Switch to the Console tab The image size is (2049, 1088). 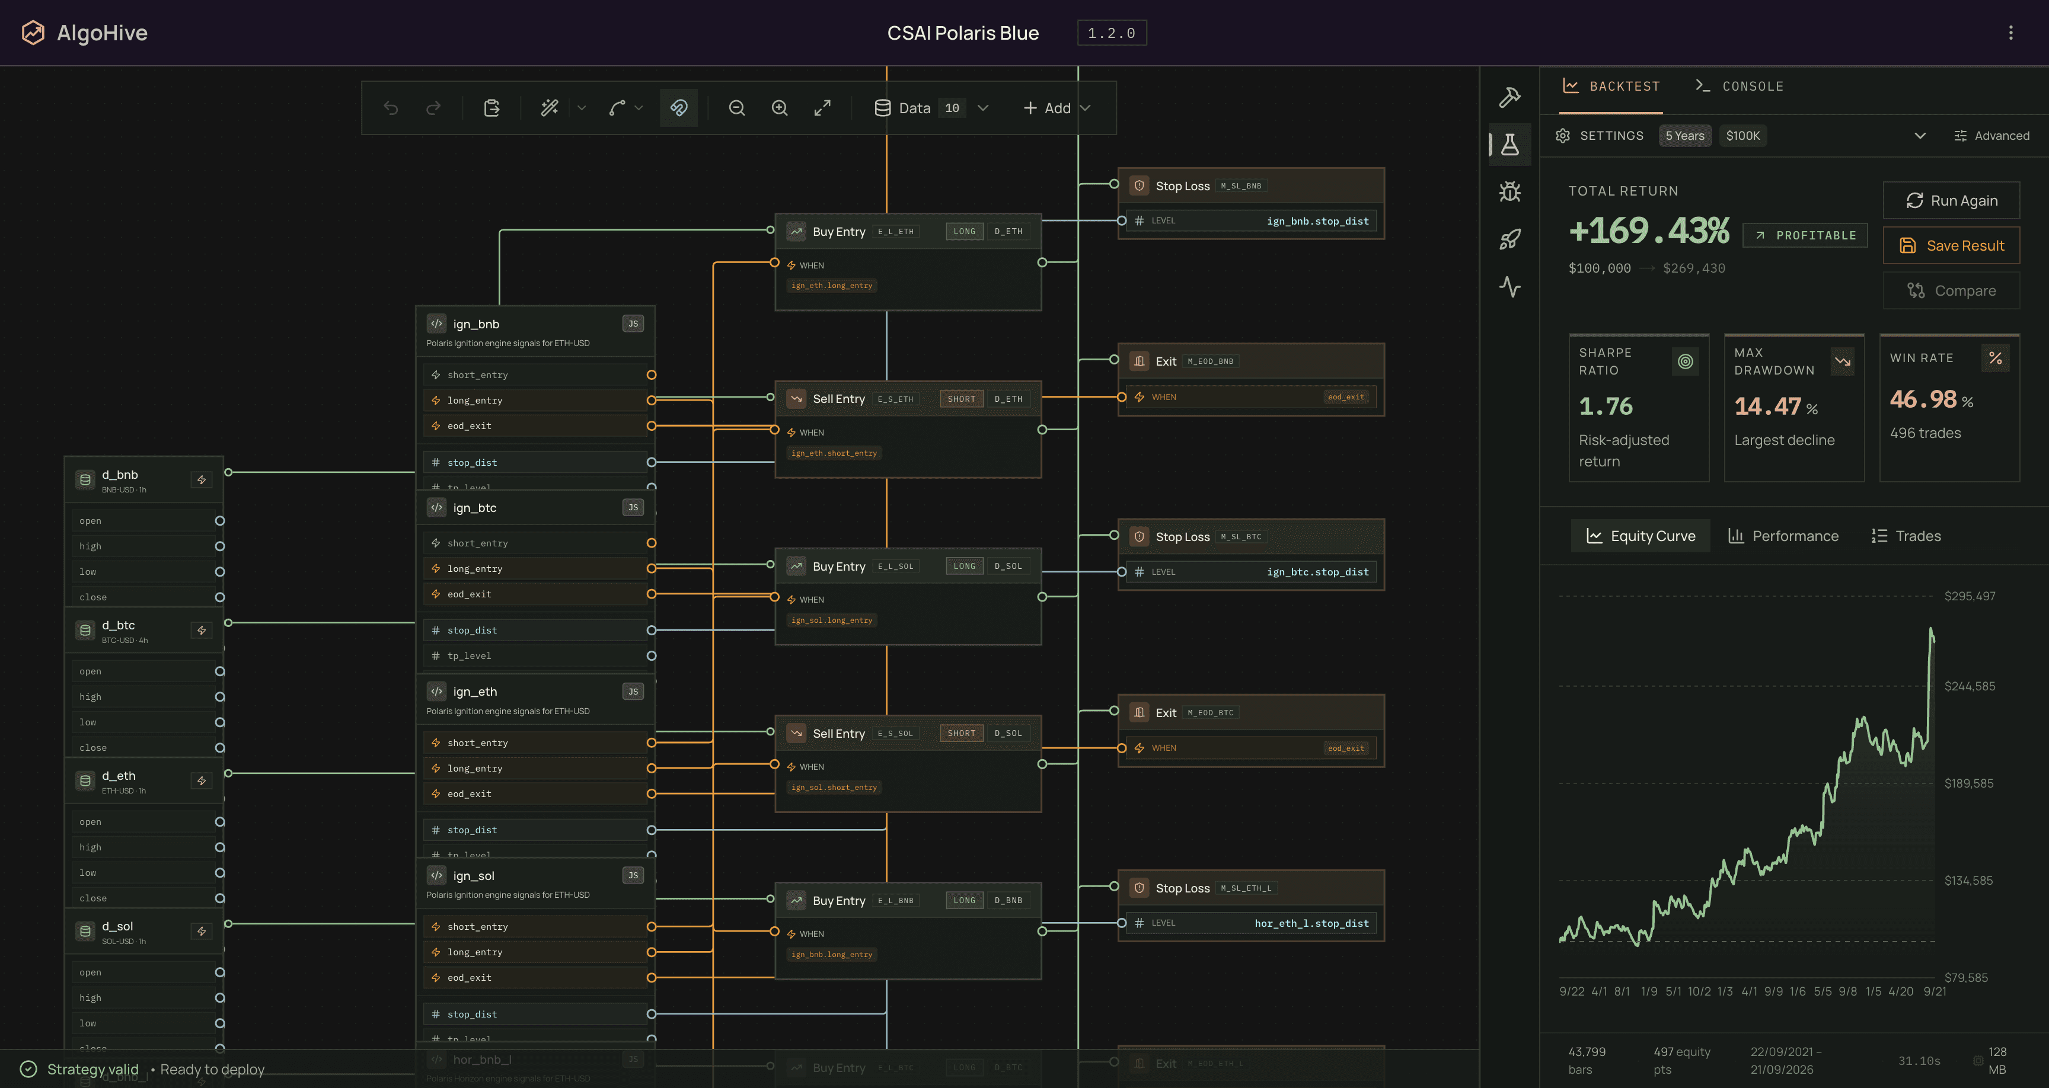pos(1740,86)
